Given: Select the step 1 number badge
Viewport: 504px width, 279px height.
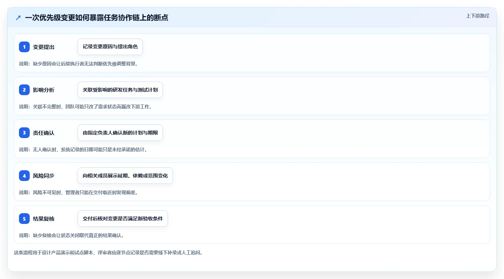Looking at the screenshot, I should pos(24,47).
